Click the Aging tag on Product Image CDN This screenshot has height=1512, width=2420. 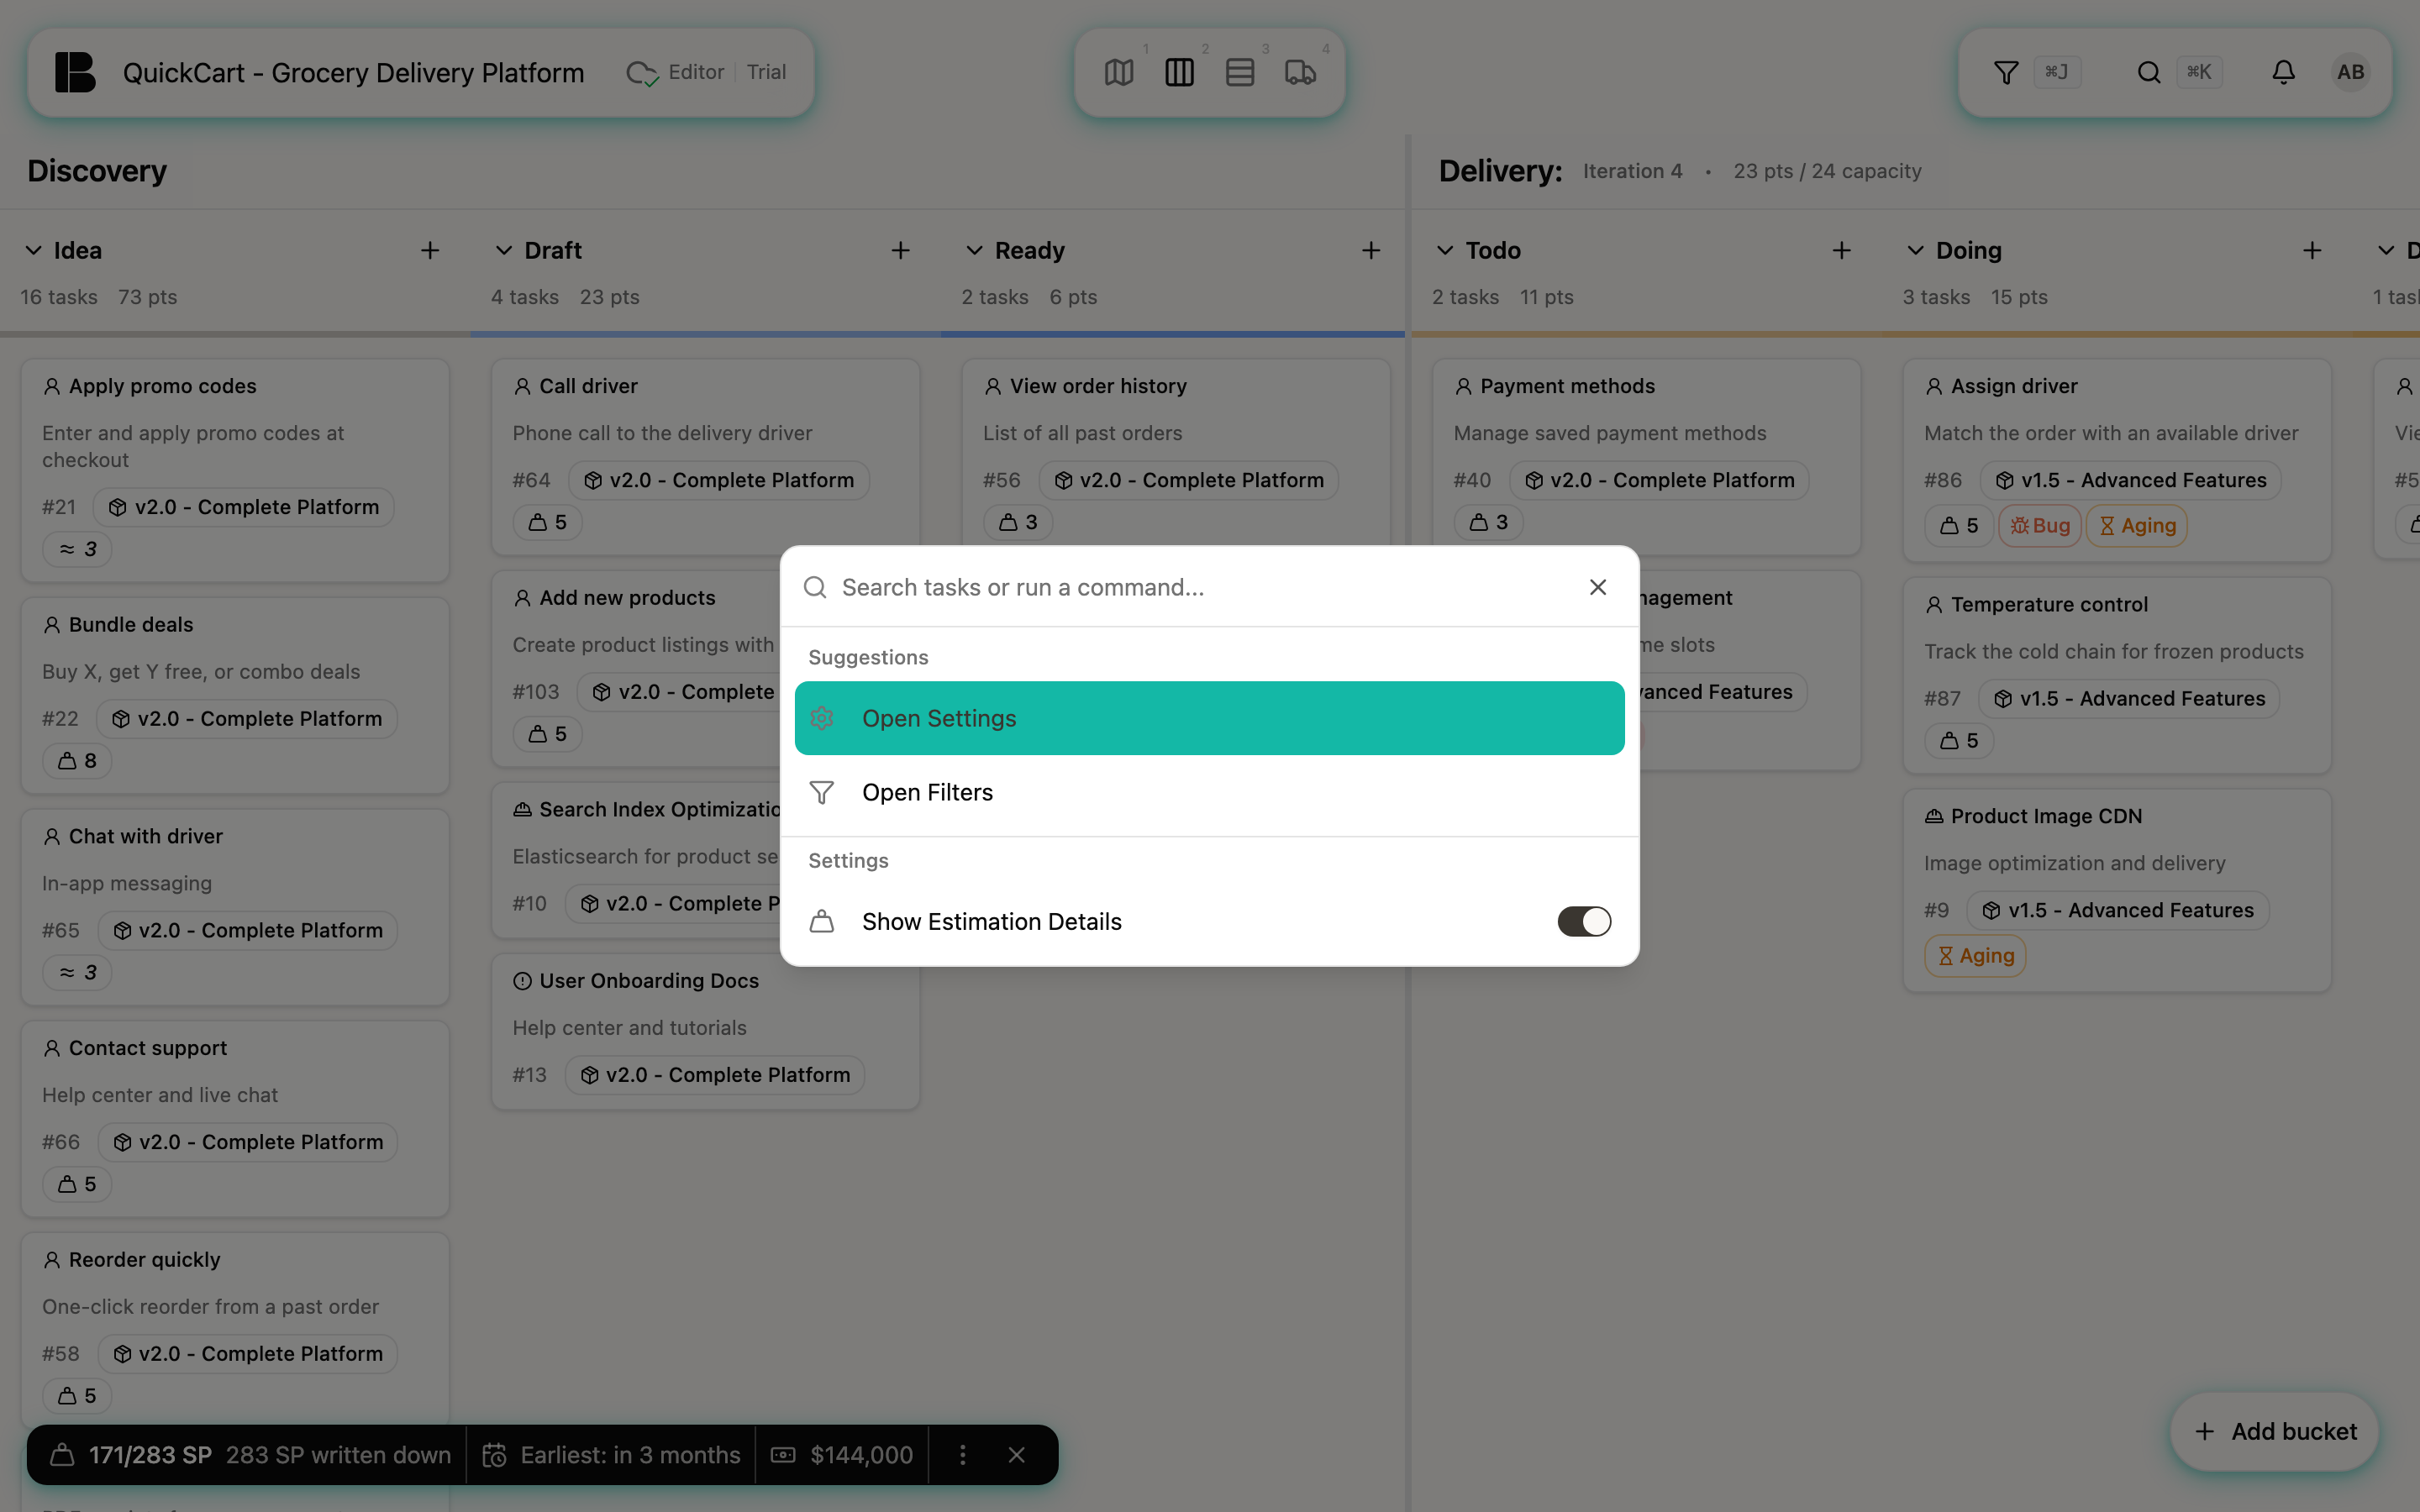[1975, 956]
